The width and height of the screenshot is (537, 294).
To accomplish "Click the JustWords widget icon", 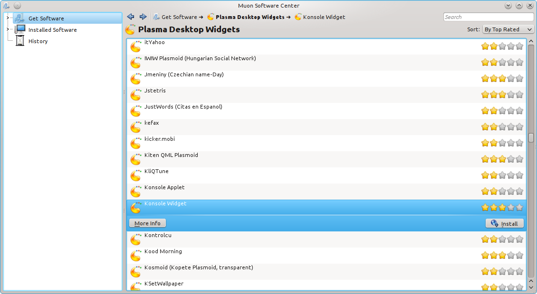I will tap(136, 110).
